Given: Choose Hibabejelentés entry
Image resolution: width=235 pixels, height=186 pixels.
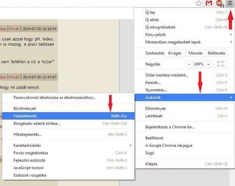Looking at the screenshot, I should pyautogui.click(x=68, y=134).
